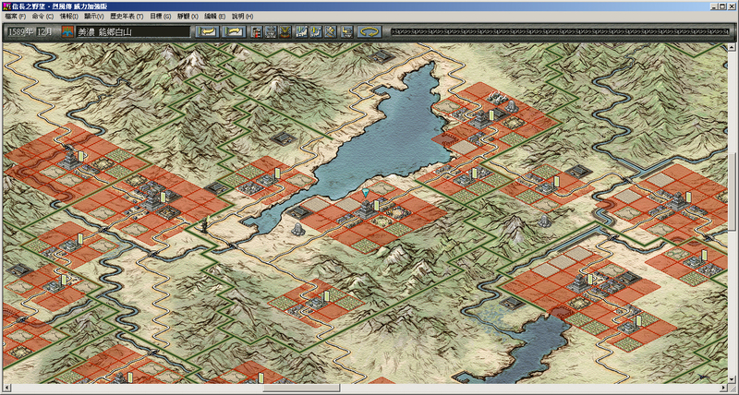Open the application icon in the title bar
739x395 pixels.
tap(6, 6)
